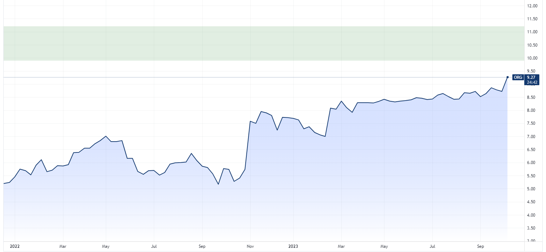Click the 3.50 price scale label
This screenshot has width=546, height=252.
coord(532,228)
